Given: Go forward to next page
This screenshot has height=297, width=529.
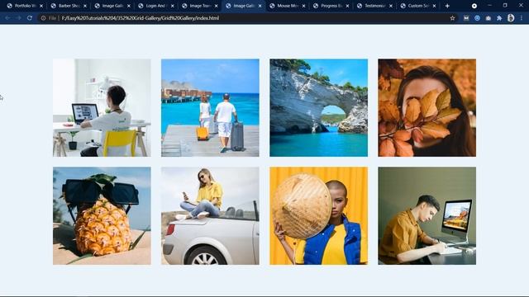Looking at the screenshot, I should click(x=18, y=18).
